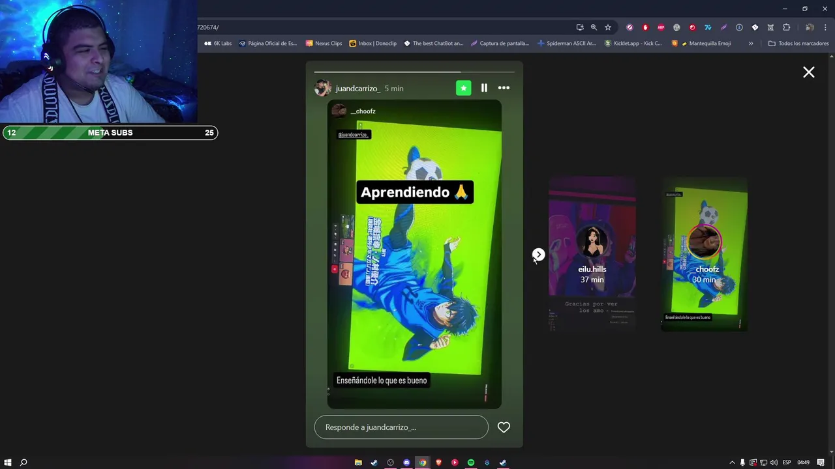Expand the hidden bookmarks chevron
This screenshot has height=469, width=835.
(x=751, y=44)
